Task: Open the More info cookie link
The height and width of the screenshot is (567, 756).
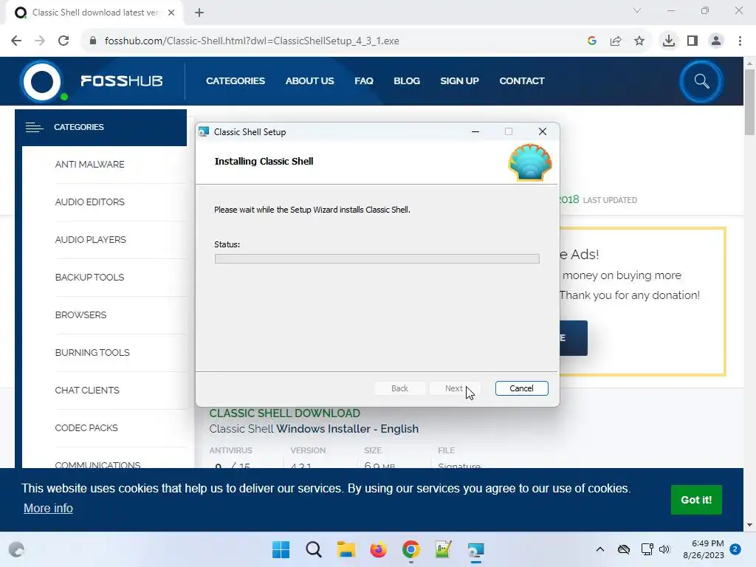Action: [x=48, y=508]
